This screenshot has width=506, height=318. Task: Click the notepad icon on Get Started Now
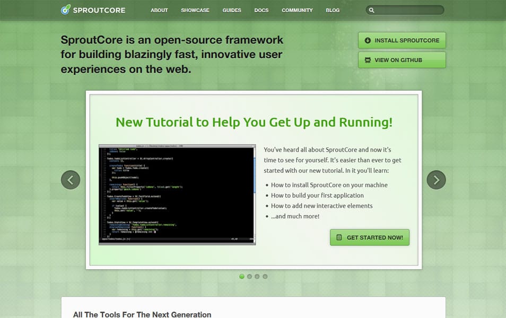(x=339, y=237)
